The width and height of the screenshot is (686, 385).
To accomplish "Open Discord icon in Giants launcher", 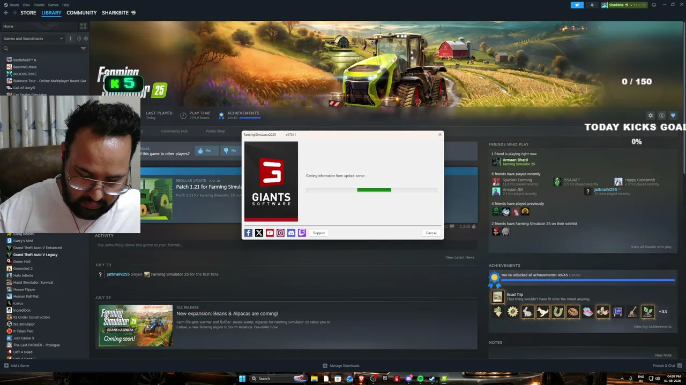I will point(291,233).
